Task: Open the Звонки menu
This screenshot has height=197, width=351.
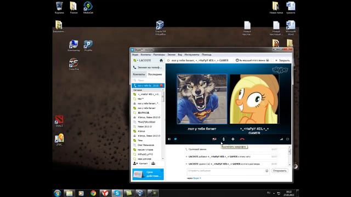Action: pyautogui.click(x=172, y=55)
